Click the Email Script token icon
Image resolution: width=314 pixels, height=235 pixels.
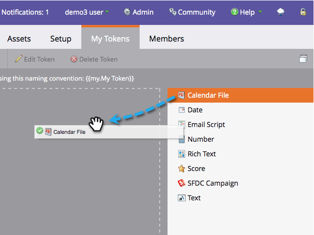(181, 125)
